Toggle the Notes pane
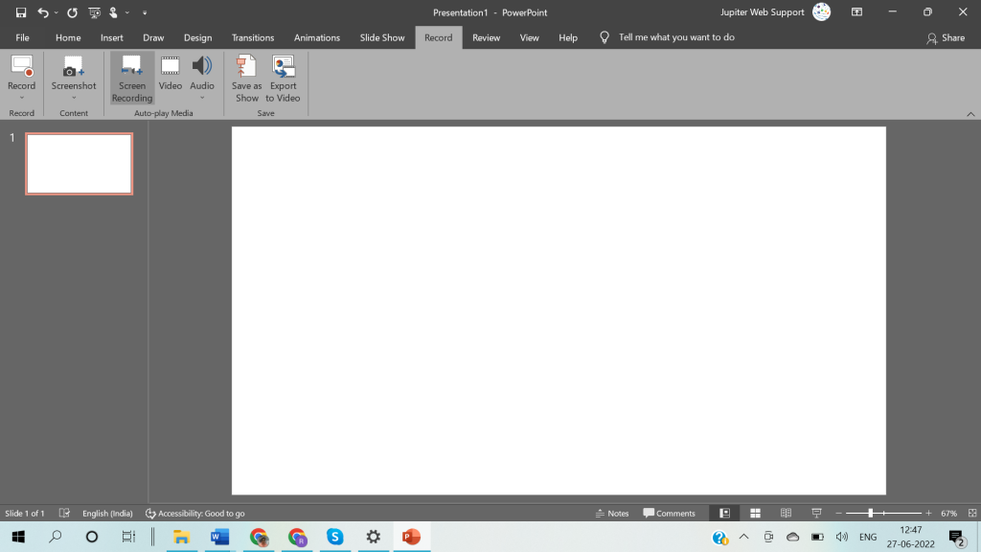Screen dimensions: 981x552 tap(612, 514)
